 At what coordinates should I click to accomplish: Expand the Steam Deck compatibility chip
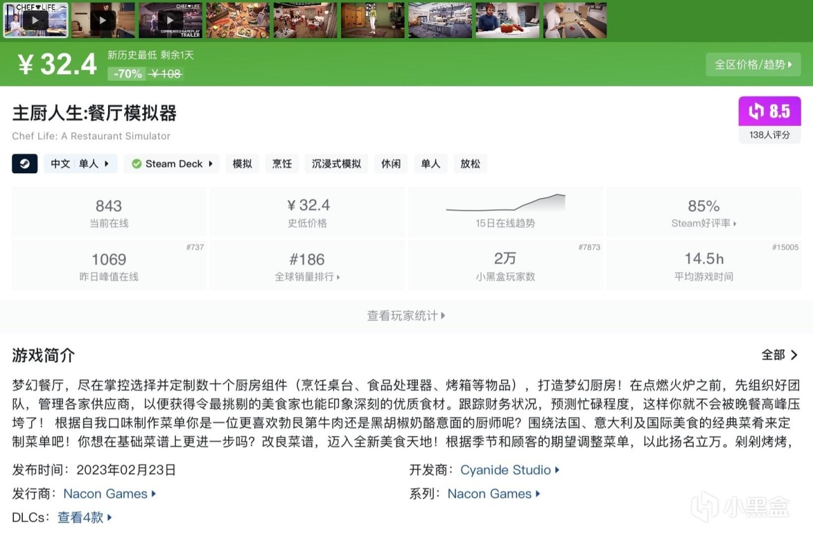(171, 164)
